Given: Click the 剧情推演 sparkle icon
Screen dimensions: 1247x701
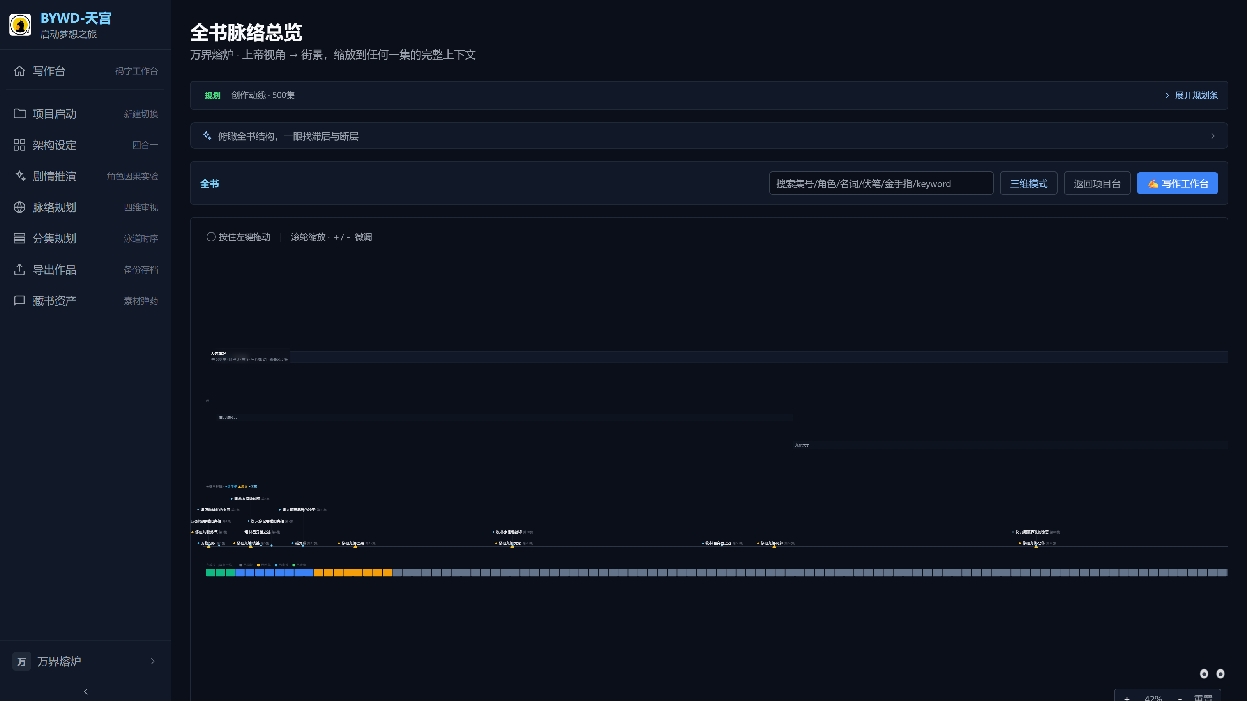Looking at the screenshot, I should click(19, 176).
